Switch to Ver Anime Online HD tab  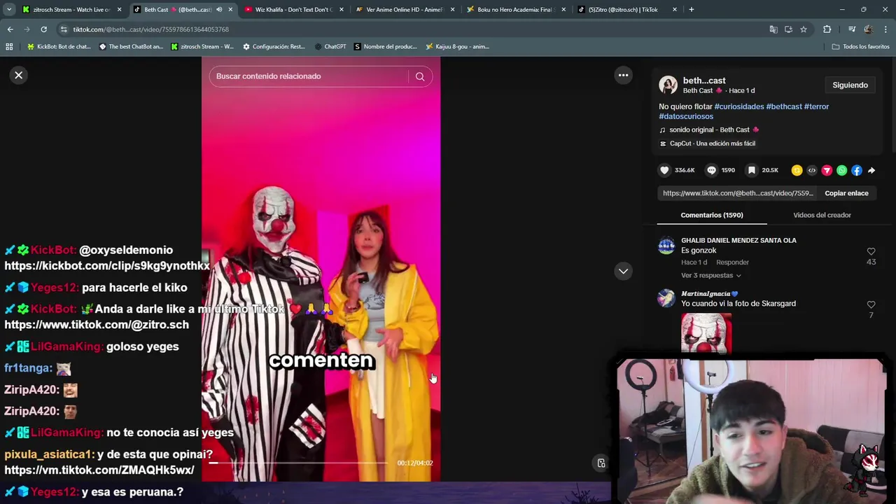point(405,10)
